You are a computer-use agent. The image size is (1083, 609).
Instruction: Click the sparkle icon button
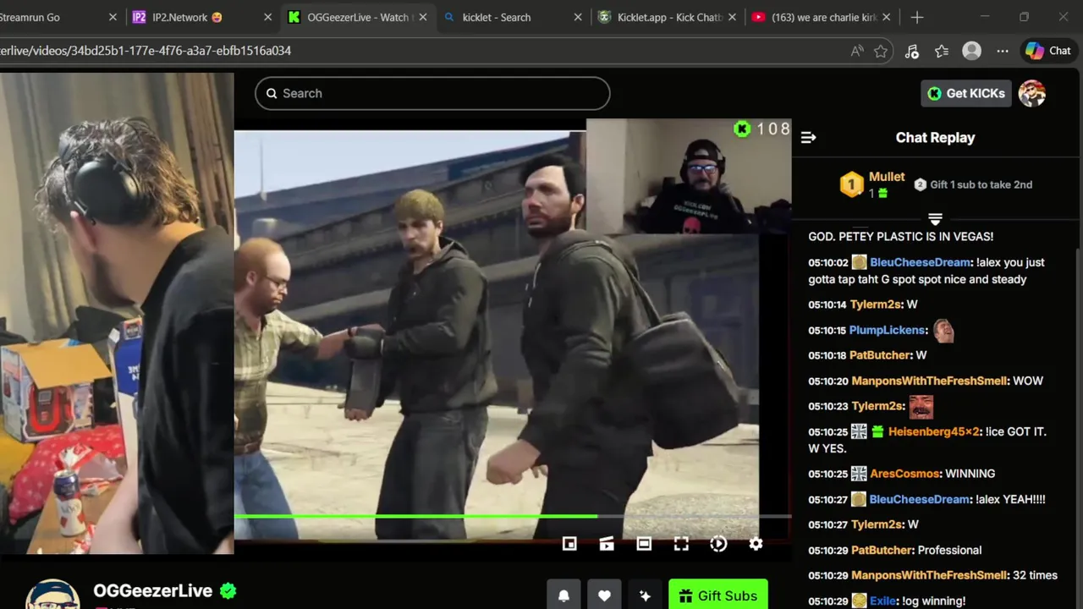click(x=645, y=595)
